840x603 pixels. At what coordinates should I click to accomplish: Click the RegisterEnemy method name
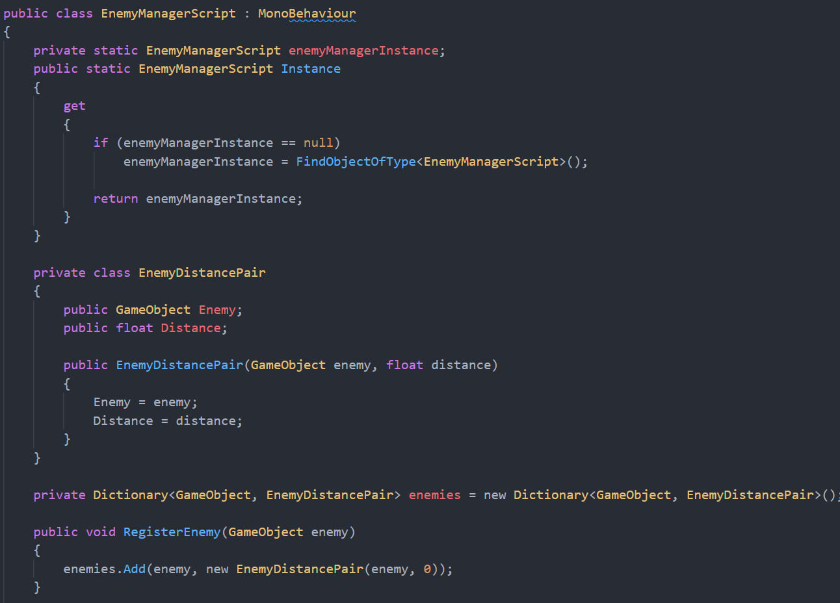pyautogui.click(x=172, y=532)
